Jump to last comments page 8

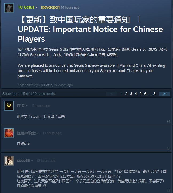click(x=154, y=94)
